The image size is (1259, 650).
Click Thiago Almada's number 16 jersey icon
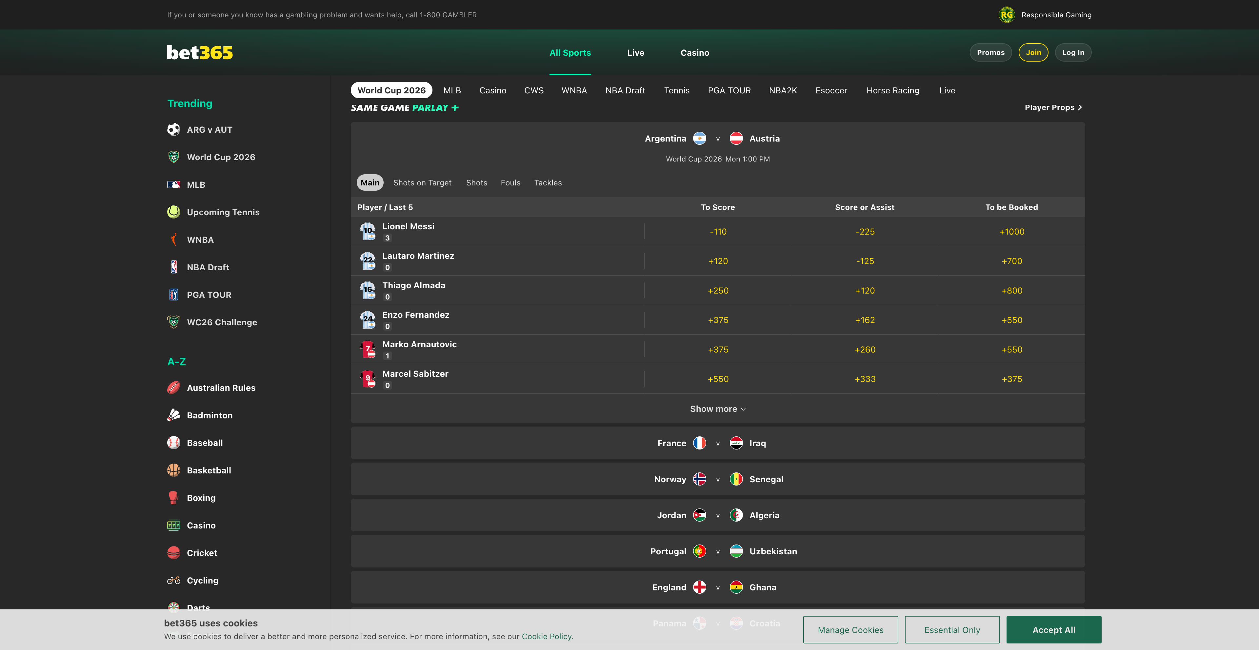point(368,291)
